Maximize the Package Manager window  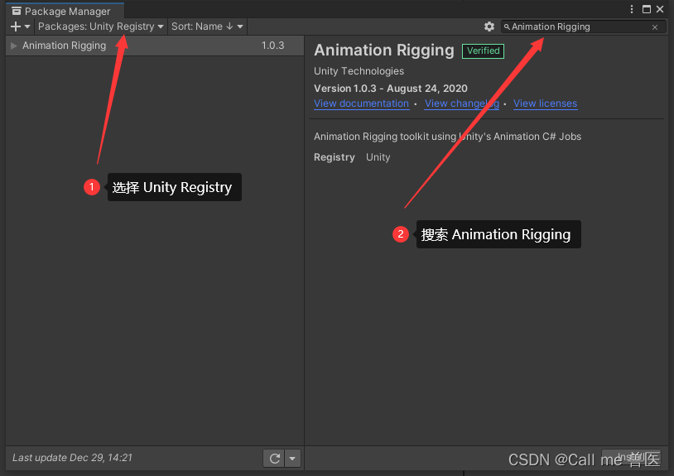[x=647, y=9]
